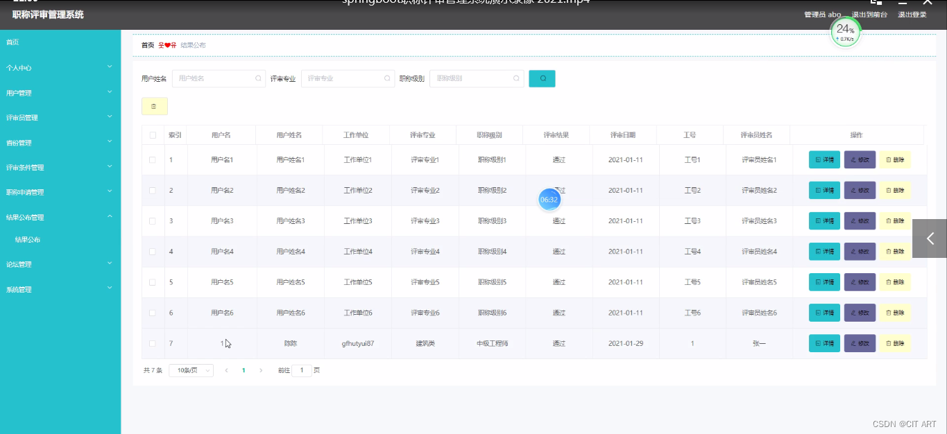The image size is (947, 434).
Task: Open 详情 for the 用户名1 row
Action: pyautogui.click(x=824, y=160)
